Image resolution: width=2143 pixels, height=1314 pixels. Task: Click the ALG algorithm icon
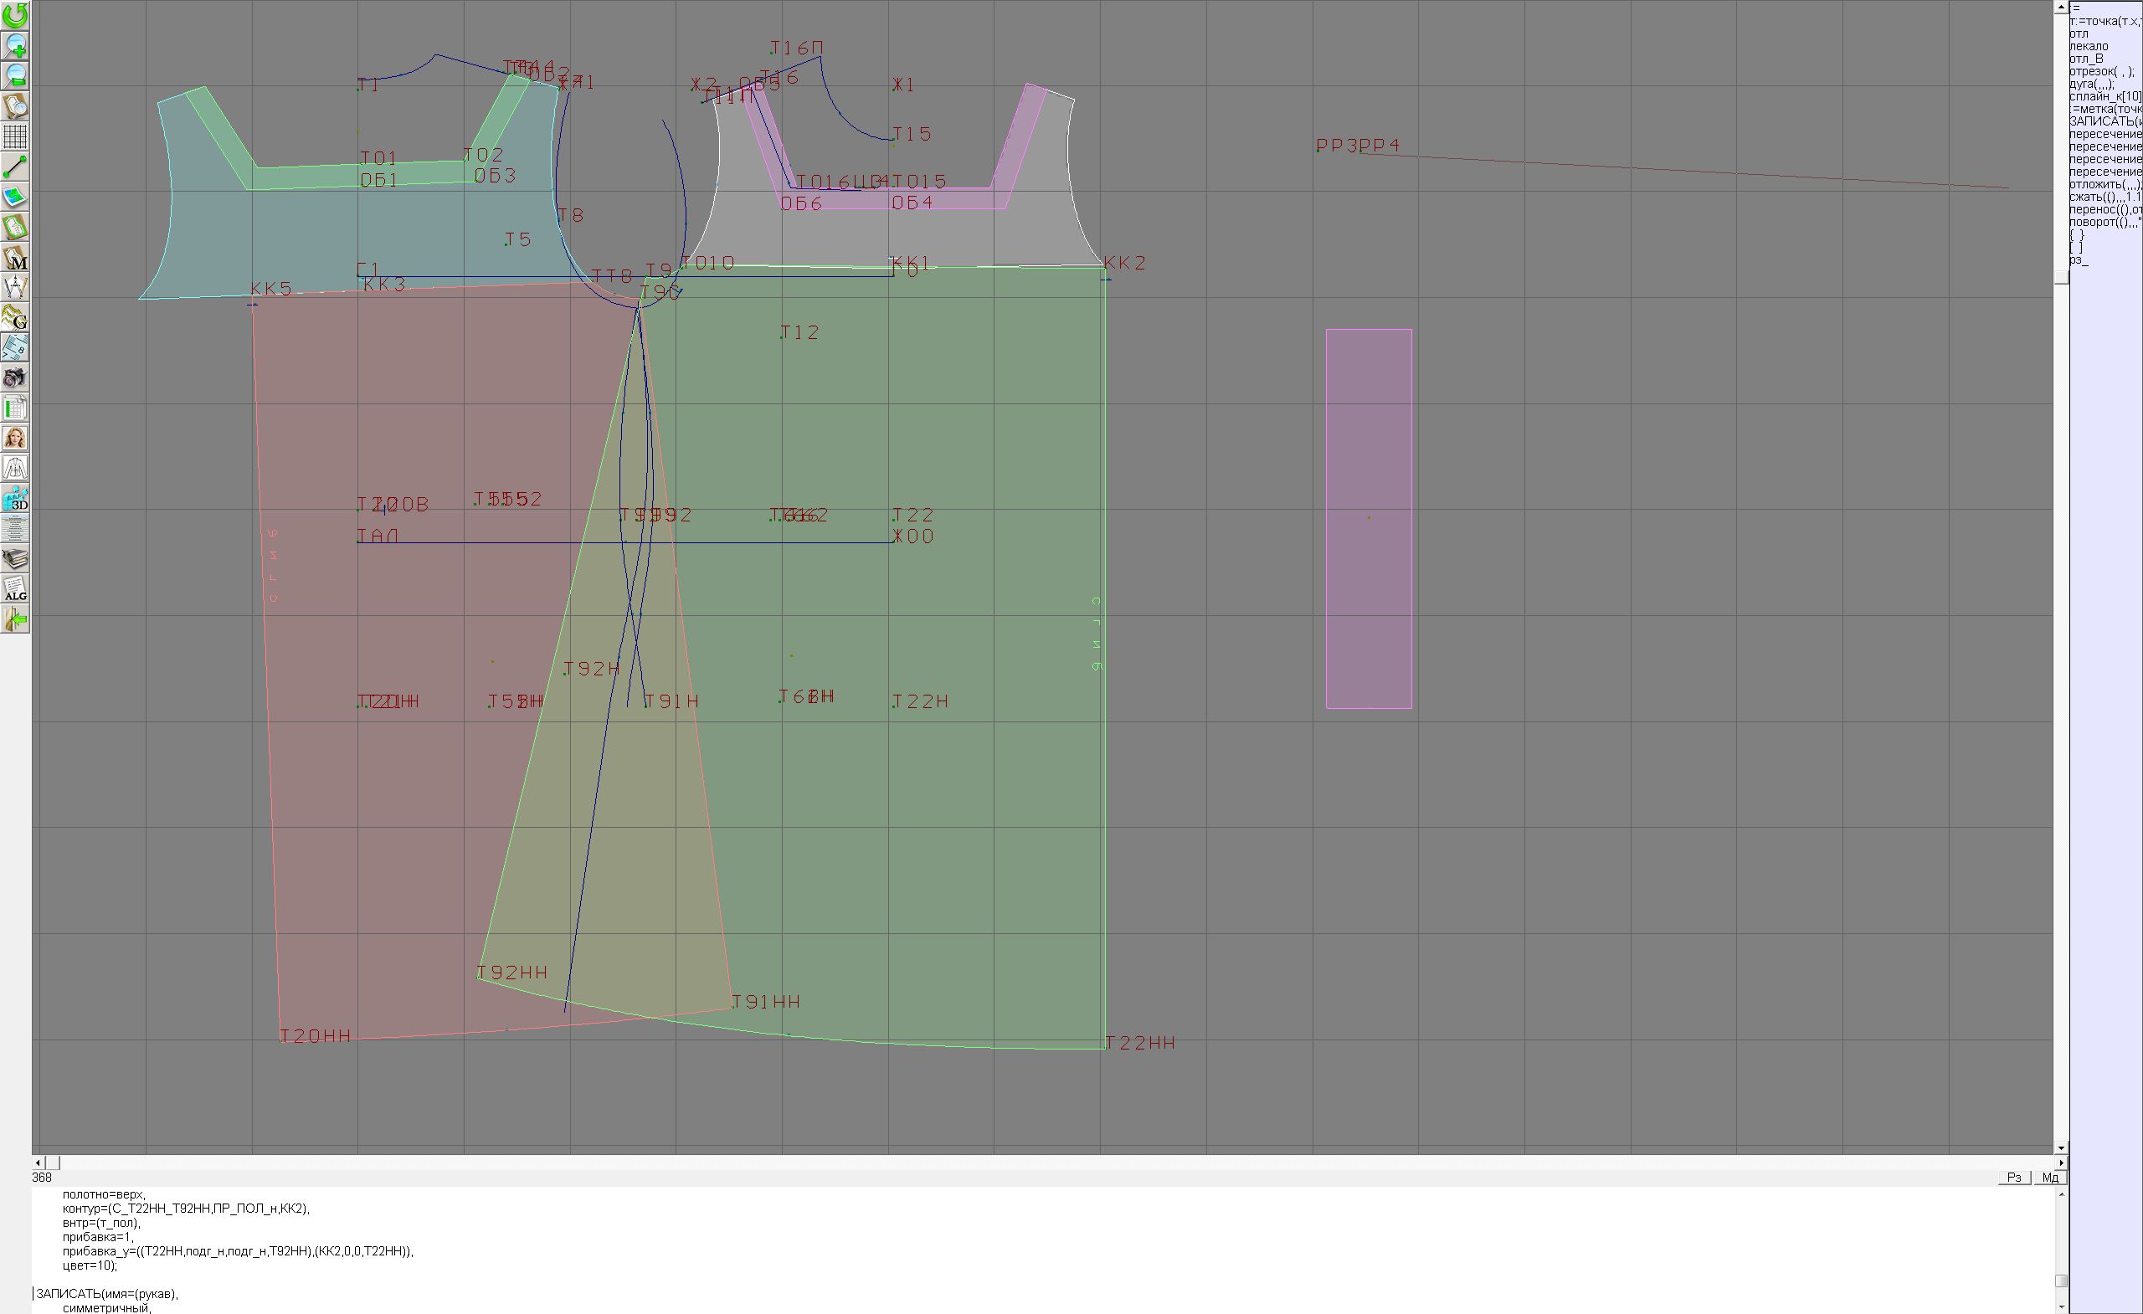[x=16, y=589]
